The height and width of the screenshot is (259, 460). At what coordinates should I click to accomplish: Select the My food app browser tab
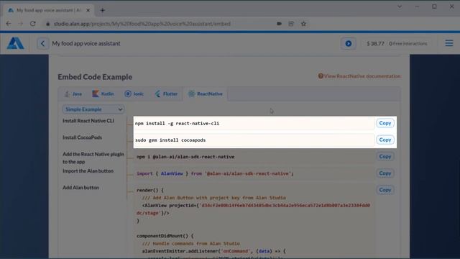[48, 10]
